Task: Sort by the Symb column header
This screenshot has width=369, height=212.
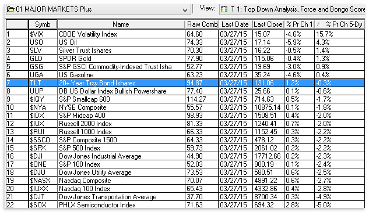Action: [x=43, y=24]
